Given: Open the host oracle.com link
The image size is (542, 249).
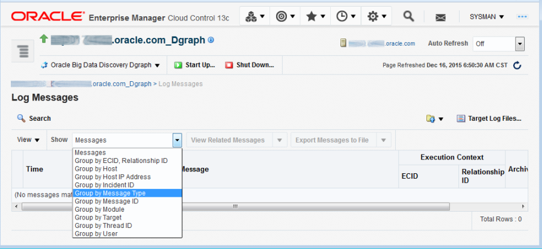Looking at the screenshot, I should 382,43.
